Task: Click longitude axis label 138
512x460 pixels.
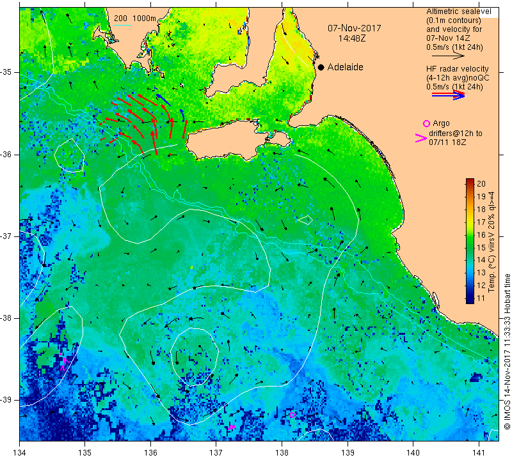Action: tap(282, 453)
